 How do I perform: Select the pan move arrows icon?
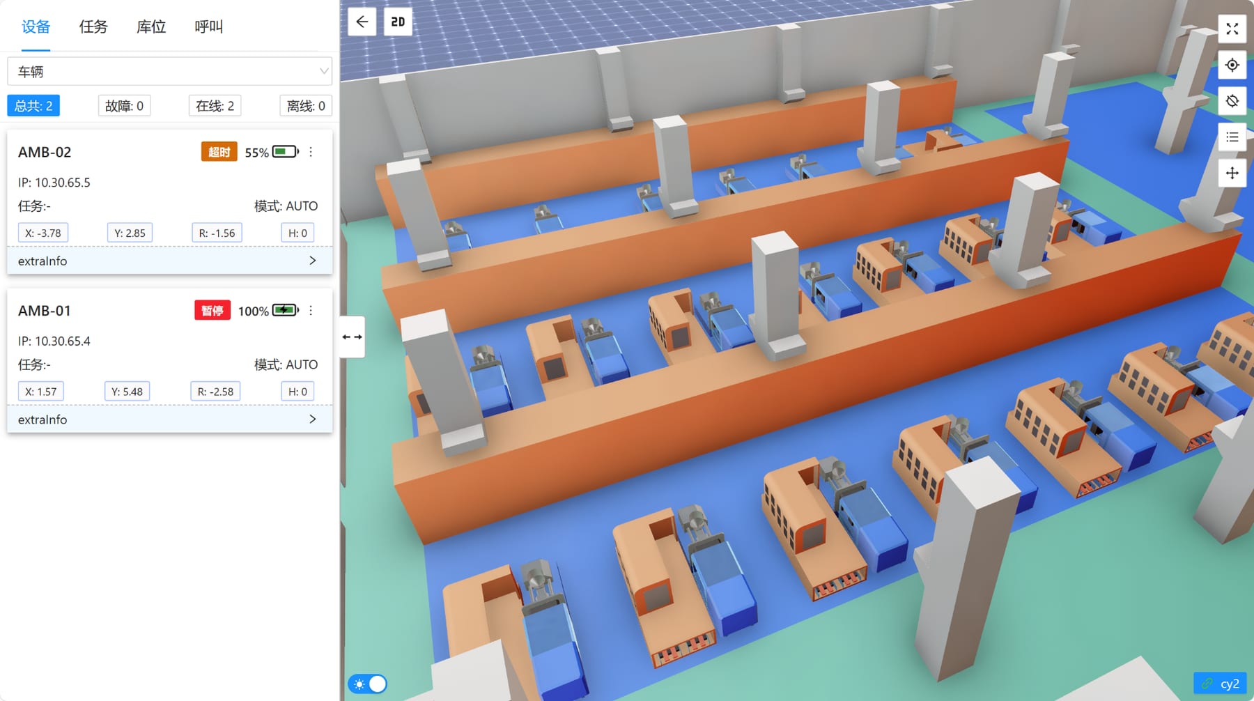(1232, 173)
